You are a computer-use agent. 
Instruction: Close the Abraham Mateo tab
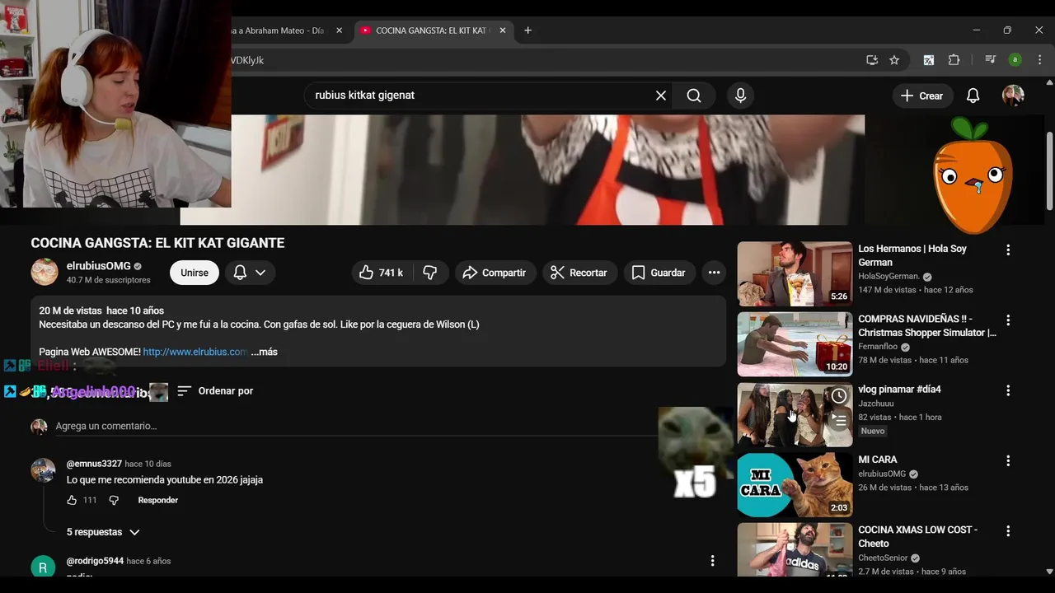pos(339,30)
